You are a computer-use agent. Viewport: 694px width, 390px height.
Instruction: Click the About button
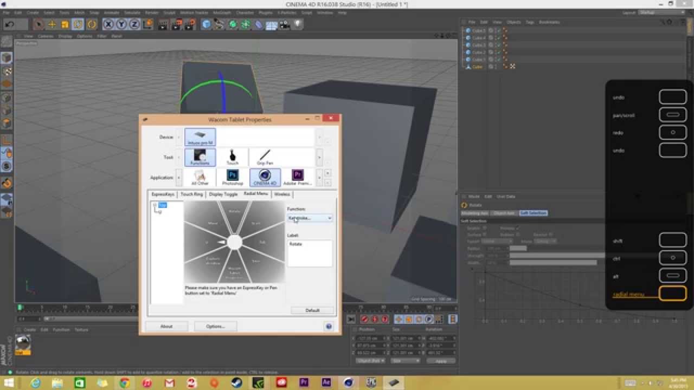(x=166, y=326)
